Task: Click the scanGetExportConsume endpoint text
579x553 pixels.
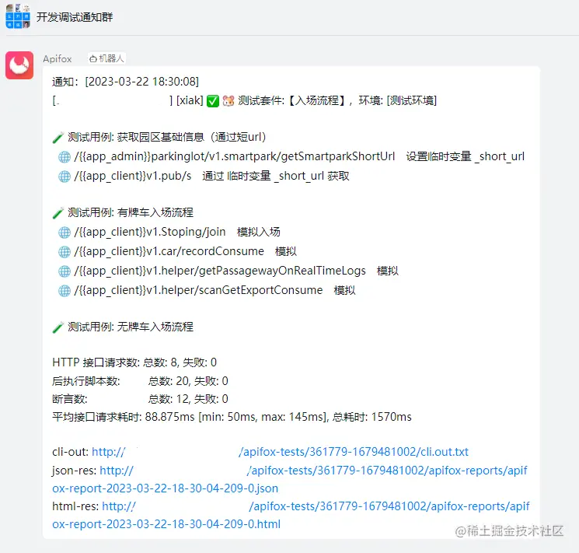Action: [198, 291]
